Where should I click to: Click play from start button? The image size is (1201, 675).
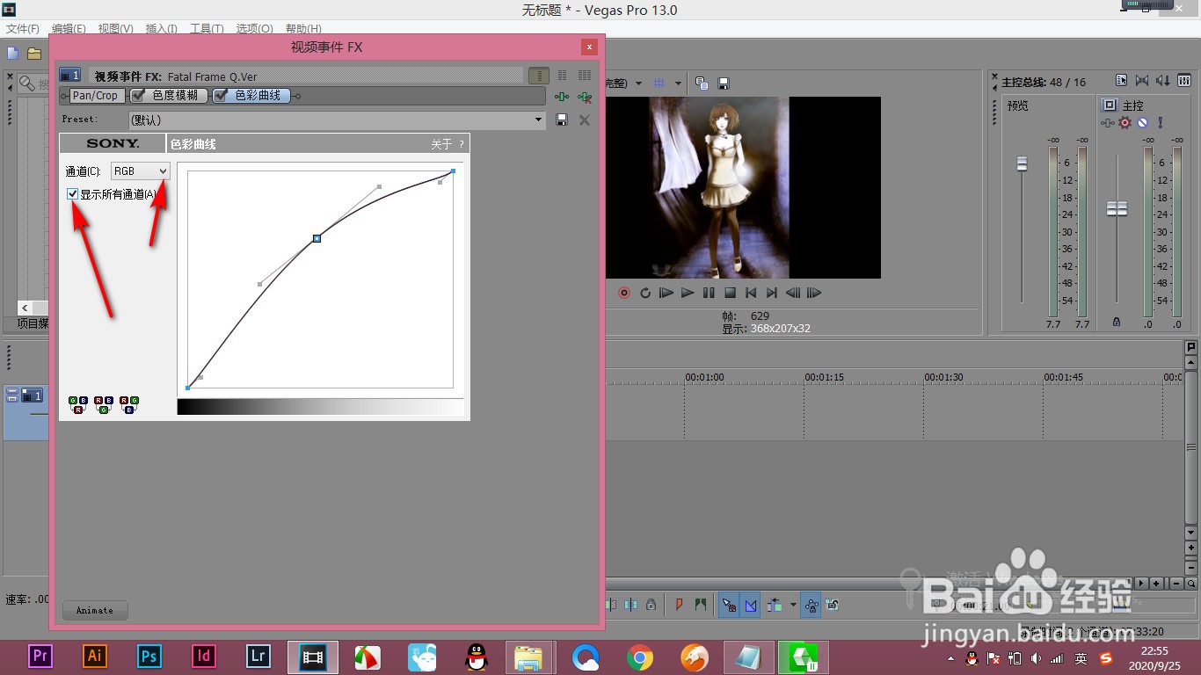point(666,293)
